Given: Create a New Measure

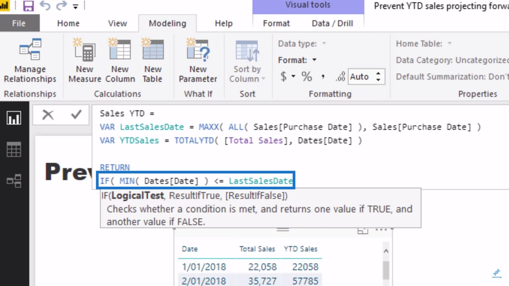Looking at the screenshot, I should point(85,61).
